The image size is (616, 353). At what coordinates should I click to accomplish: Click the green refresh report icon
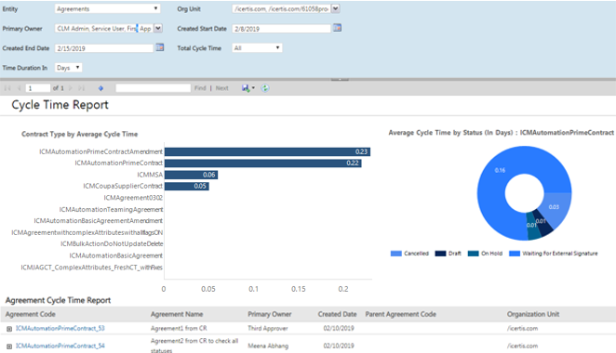coord(265,88)
